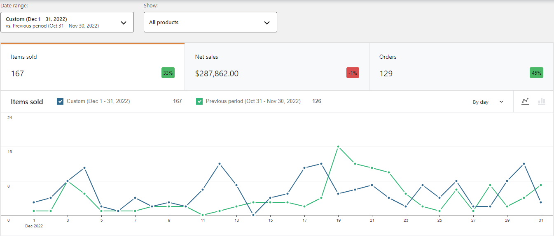Click the Previous period (Oct 31 - Nov 30, 2022) legend label
The image size is (554, 236).
(x=253, y=101)
